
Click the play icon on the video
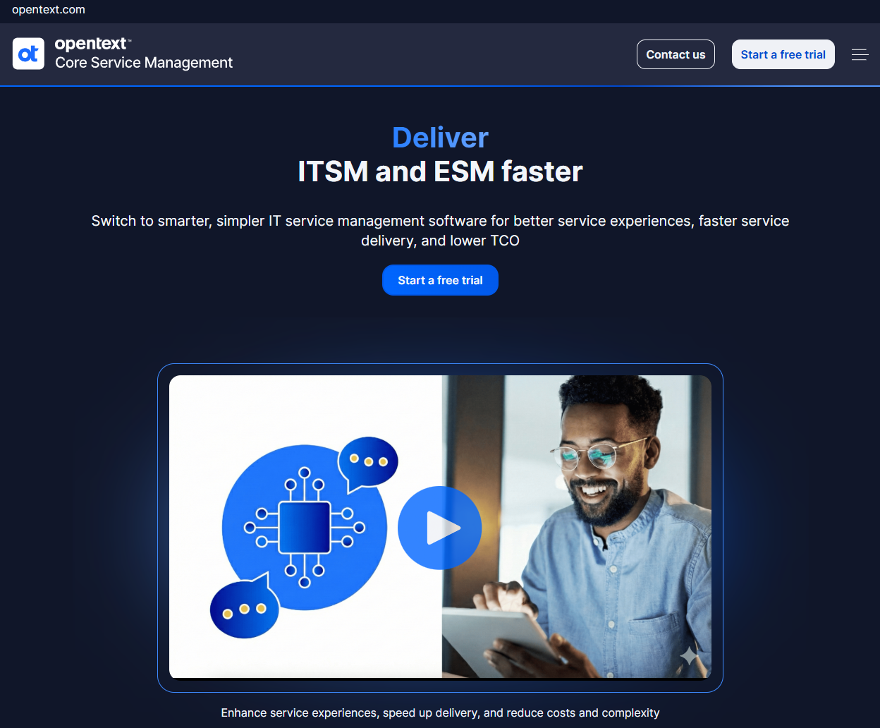pos(440,527)
